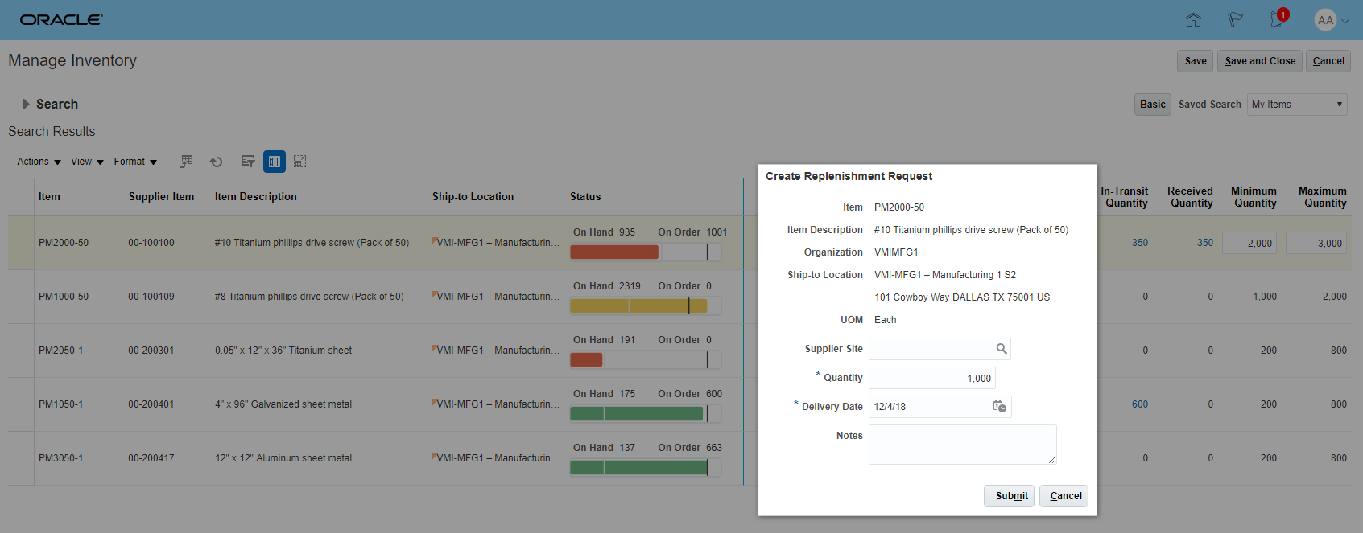Click the Notes text area

(963, 445)
